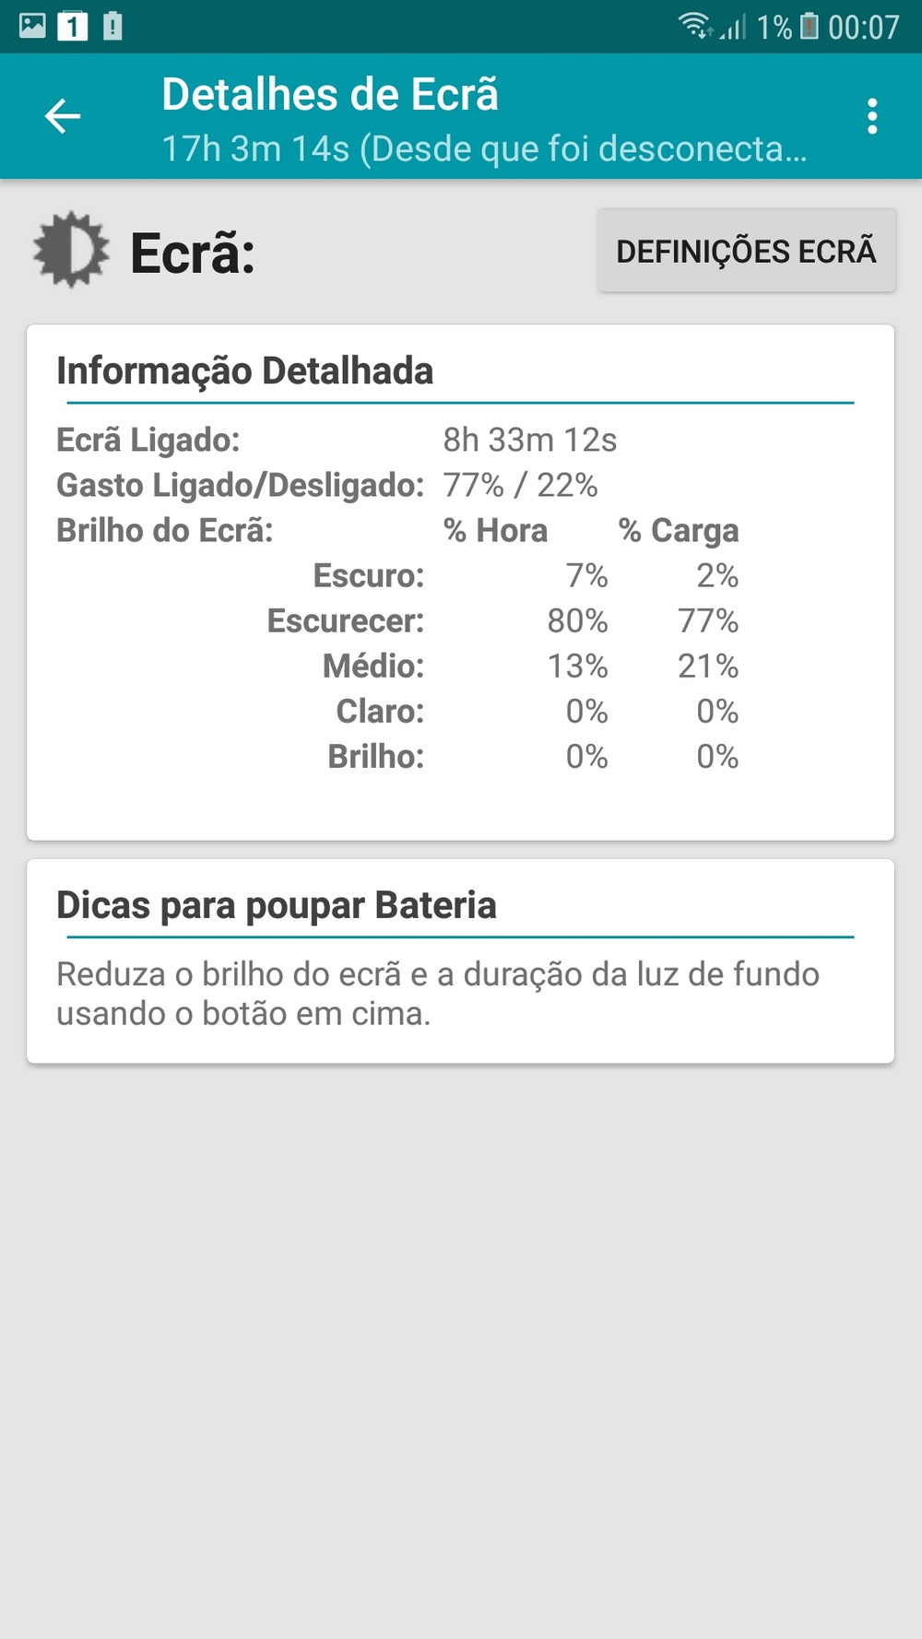Select the Informação Detalhada heading
922x1639 pixels.
[x=245, y=371]
